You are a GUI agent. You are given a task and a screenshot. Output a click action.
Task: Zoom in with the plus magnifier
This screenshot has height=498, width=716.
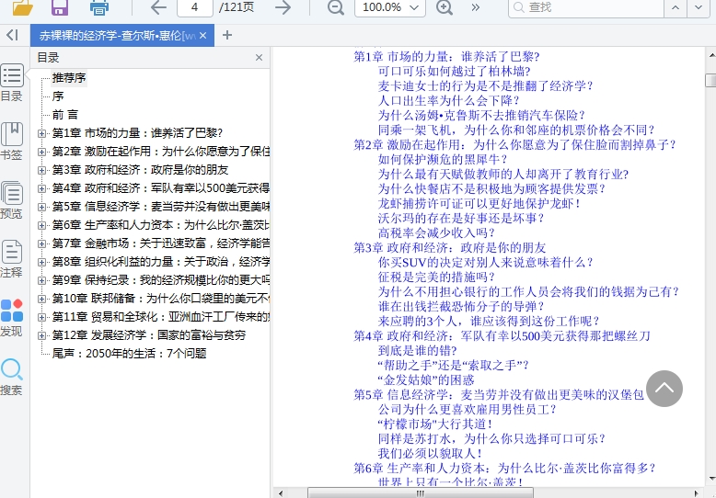click(x=445, y=7)
